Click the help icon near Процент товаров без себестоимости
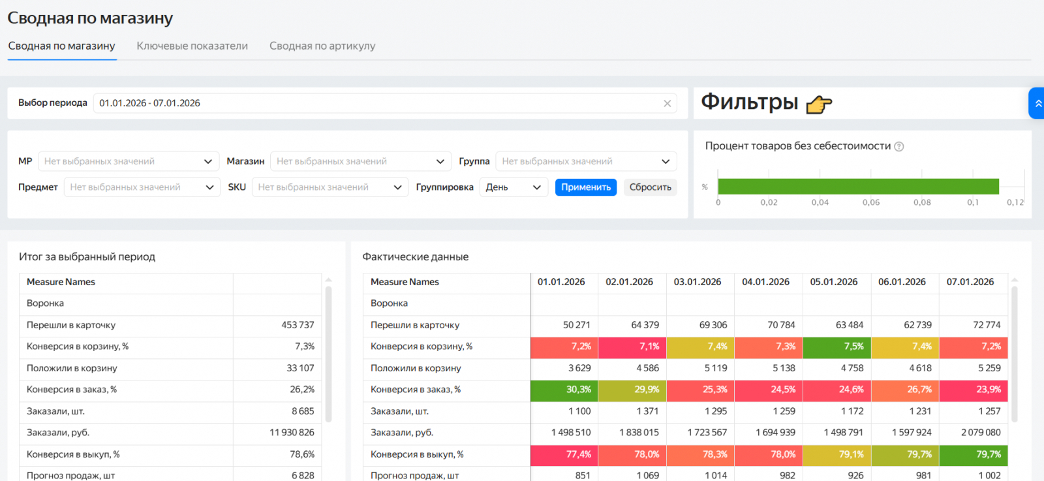Image resolution: width=1044 pixels, height=481 pixels. click(898, 146)
